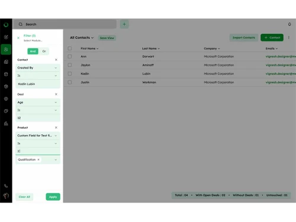Click the Without Deals : 01 stat

246,195
